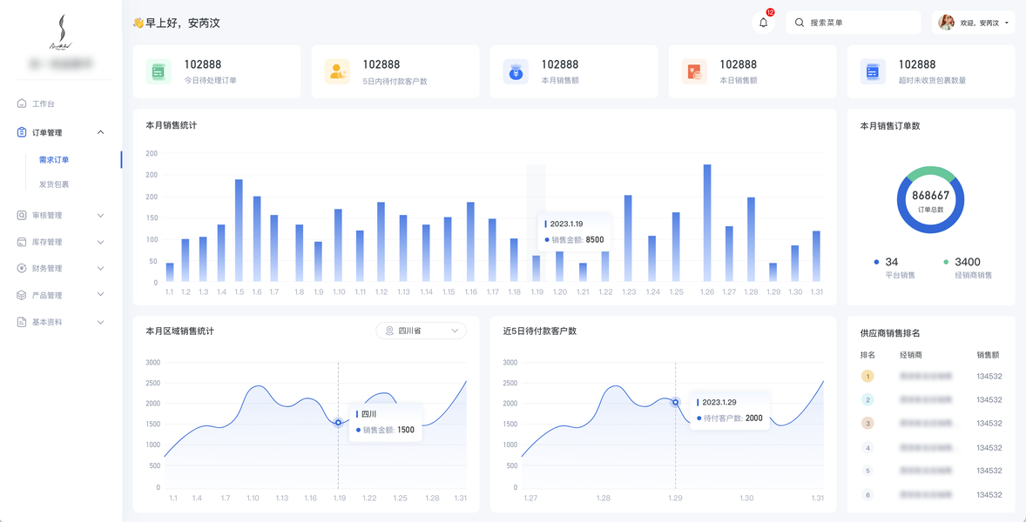The image size is (1026, 522).
Task: Click the rank 4 badge
Action: [x=867, y=447]
